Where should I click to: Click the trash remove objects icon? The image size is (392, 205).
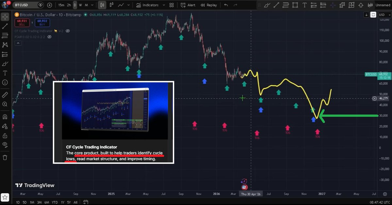click(5, 157)
